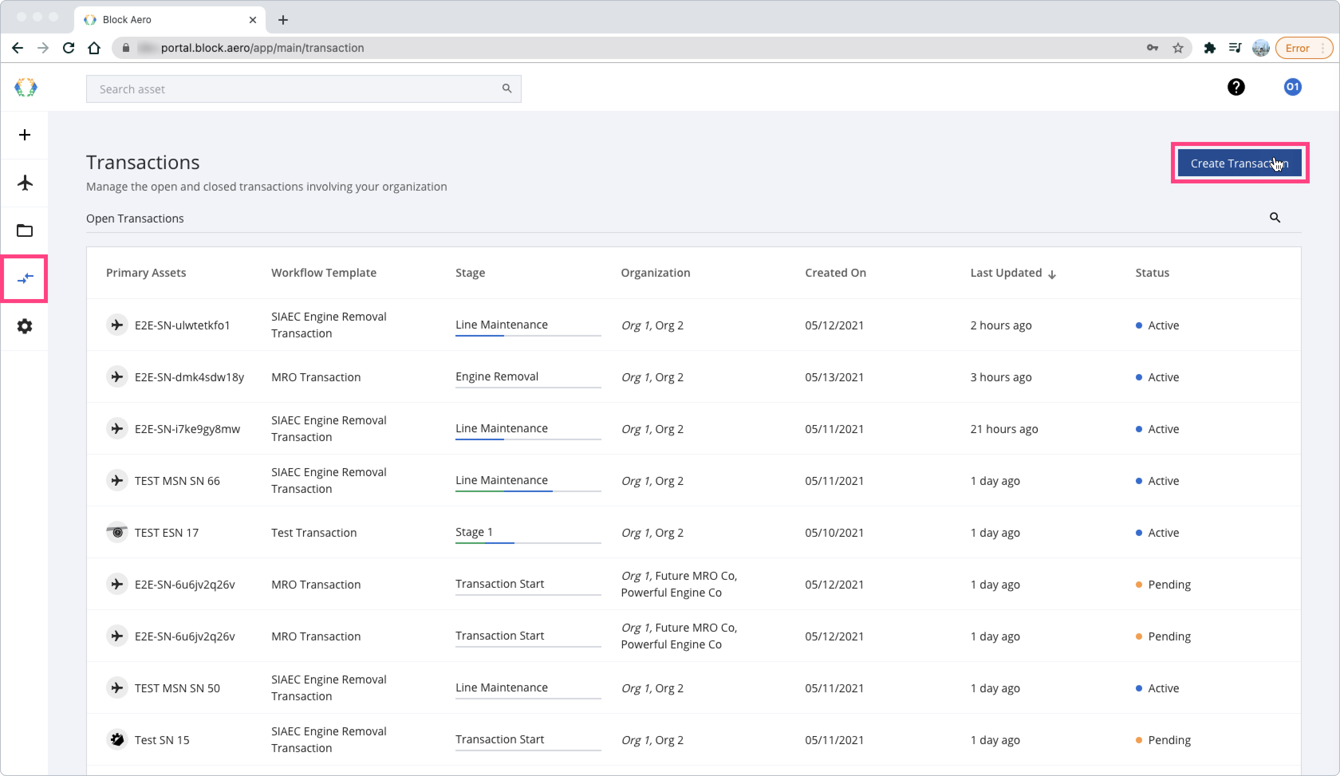Click engine icon for TEST ESN 17
This screenshot has width=1340, height=776.
pos(117,532)
